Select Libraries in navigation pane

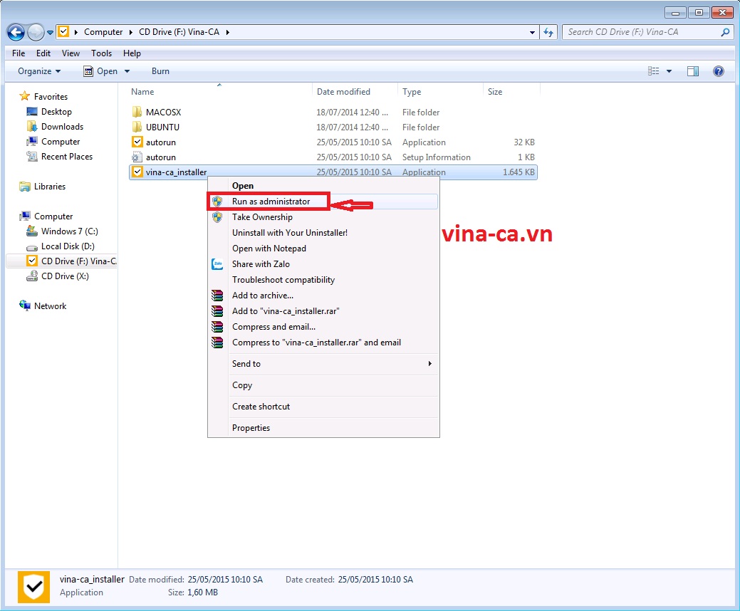tap(50, 187)
